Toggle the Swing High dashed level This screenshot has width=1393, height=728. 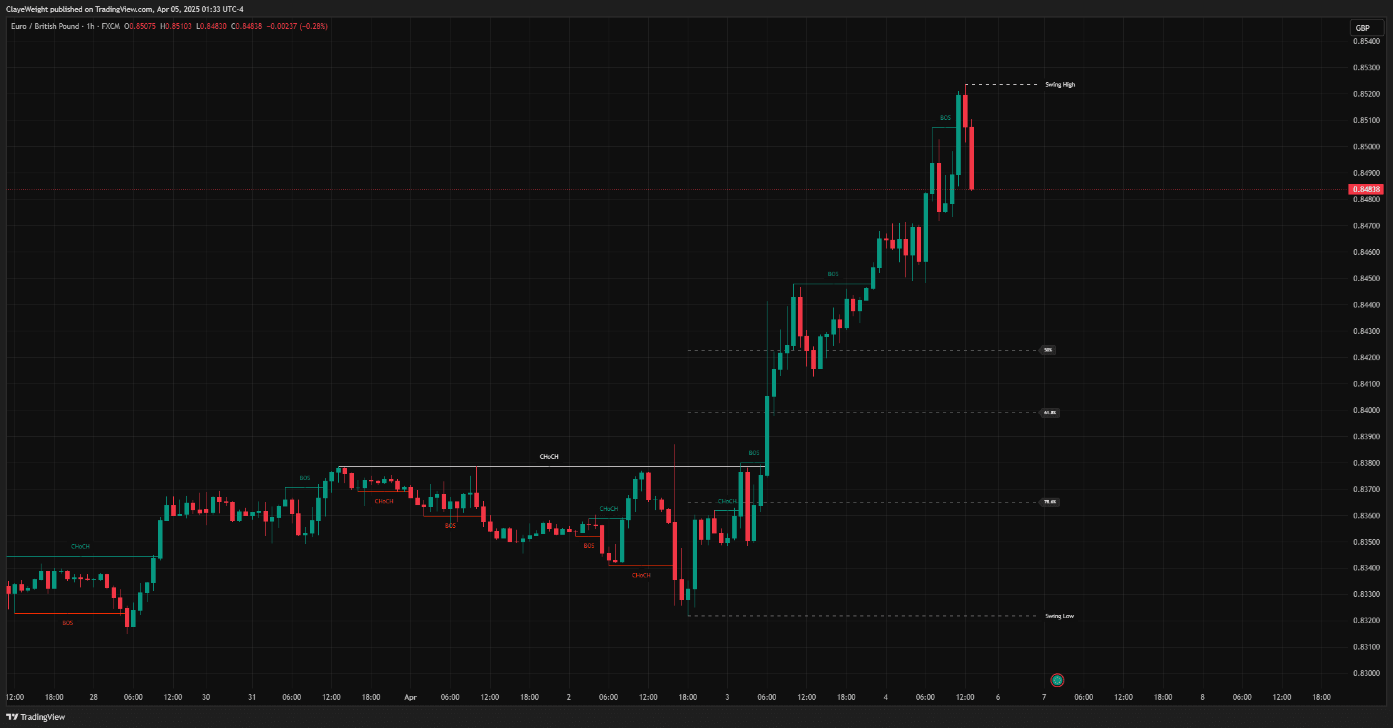pyautogui.click(x=1059, y=84)
